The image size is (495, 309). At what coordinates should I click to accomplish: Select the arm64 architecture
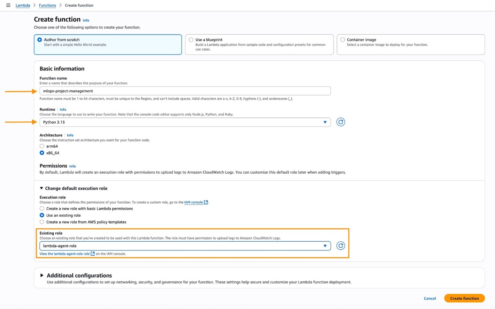pyautogui.click(x=42, y=146)
